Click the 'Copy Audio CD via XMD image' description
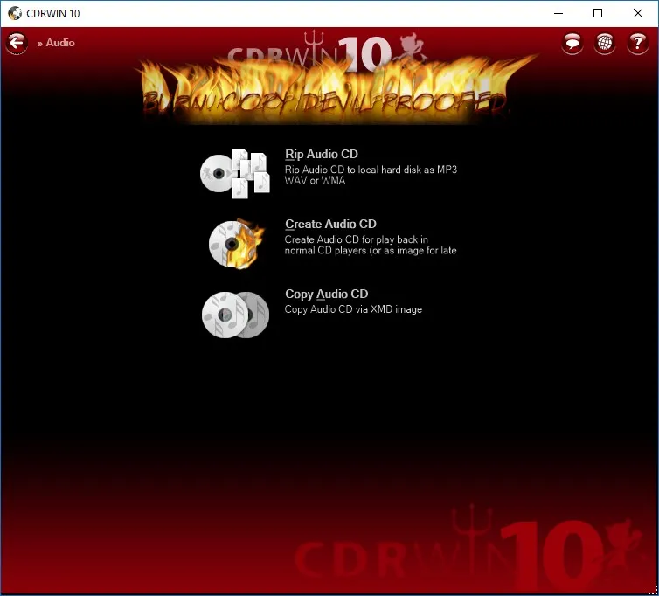Screen dimensions: 659x596 [x=353, y=309]
